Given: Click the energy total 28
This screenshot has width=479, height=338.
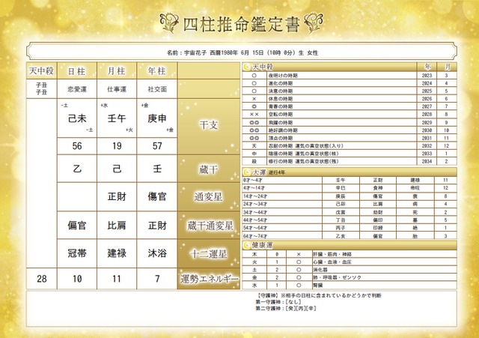Looking at the screenshot, I should 42,279.
